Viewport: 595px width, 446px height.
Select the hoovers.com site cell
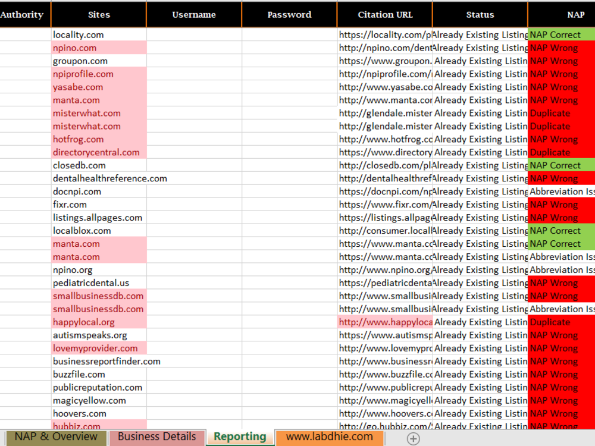(x=99, y=414)
